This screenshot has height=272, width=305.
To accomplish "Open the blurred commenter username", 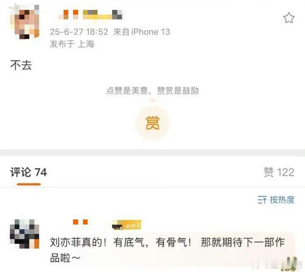I will click(80, 222).
